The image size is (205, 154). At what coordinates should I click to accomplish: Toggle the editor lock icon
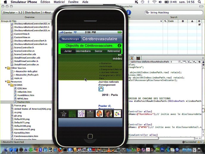tap(203, 62)
